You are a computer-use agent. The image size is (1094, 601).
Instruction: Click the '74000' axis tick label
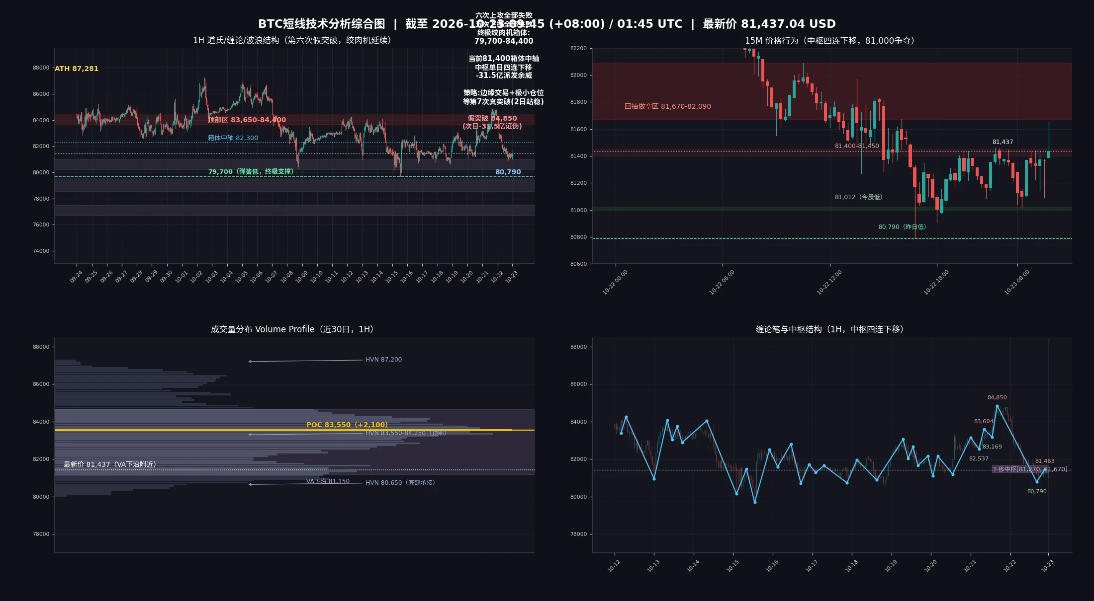(x=41, y=251)
